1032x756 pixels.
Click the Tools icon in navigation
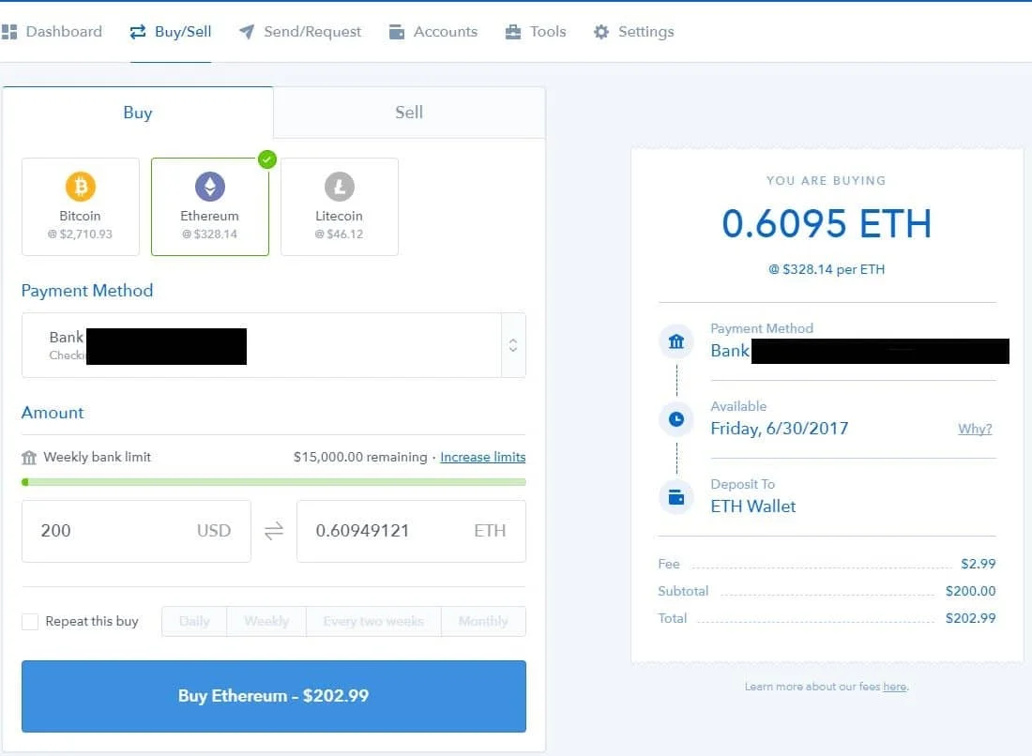(512, 31)
